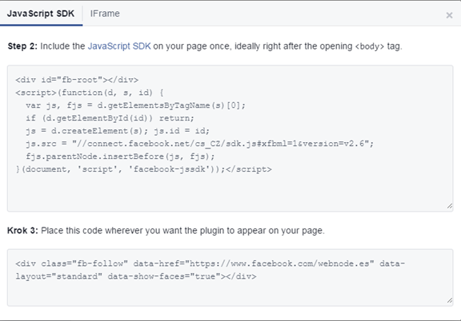Click the 'if (d.getElementById(id)) return;' line
This screenshot has height=321, width=461.
[110, 118]
